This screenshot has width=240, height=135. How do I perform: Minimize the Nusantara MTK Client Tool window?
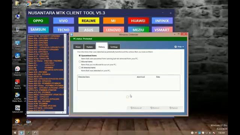(x=163, y=13)
